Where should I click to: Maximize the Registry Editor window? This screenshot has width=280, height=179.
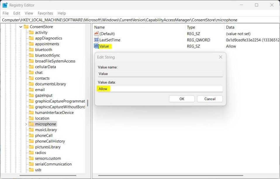click(256, 5)
